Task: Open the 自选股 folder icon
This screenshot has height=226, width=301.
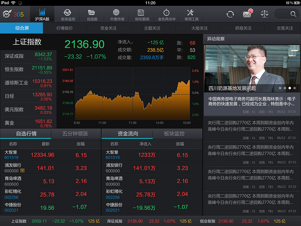Action: pos(92,12)
